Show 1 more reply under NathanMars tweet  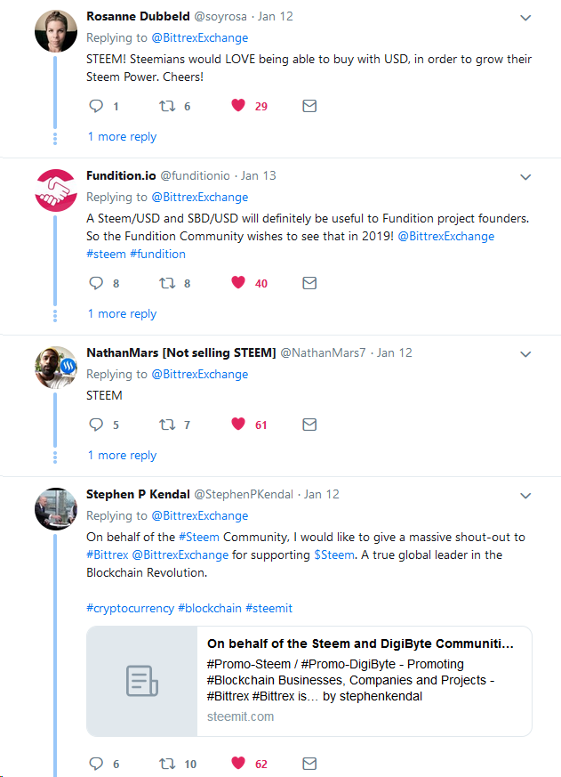123,456
